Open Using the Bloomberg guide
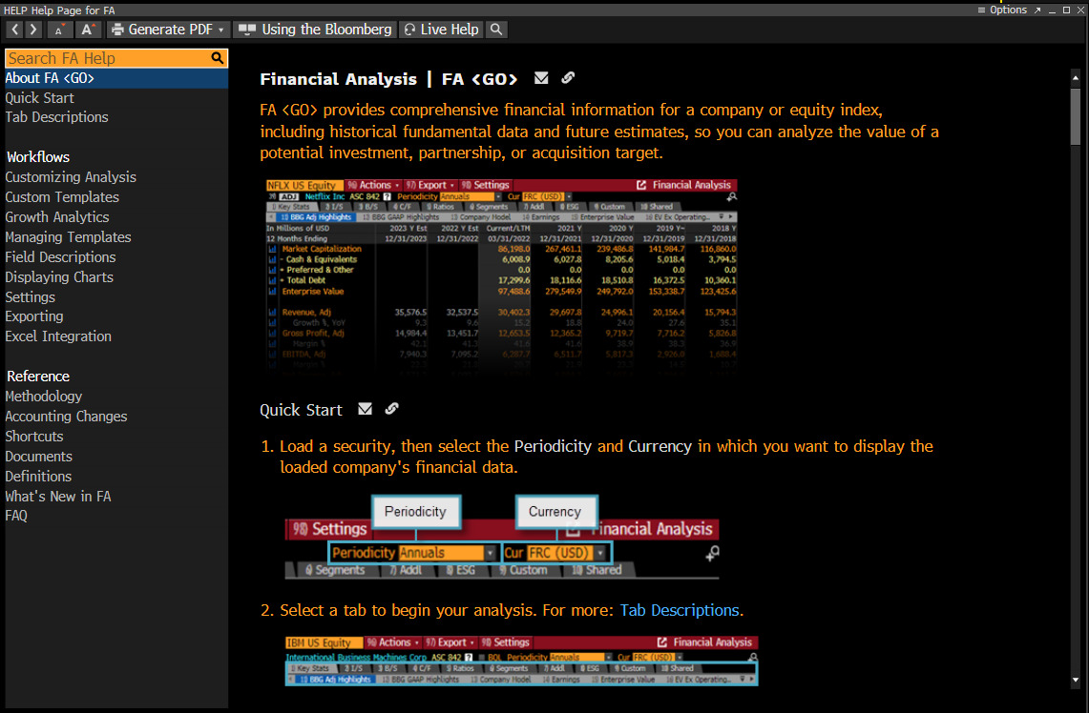 pos(315,30)
